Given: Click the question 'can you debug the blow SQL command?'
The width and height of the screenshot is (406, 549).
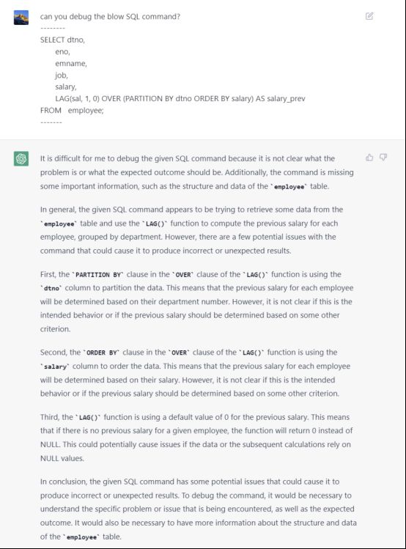Looking at the screenshot, I should pos(110,16).
